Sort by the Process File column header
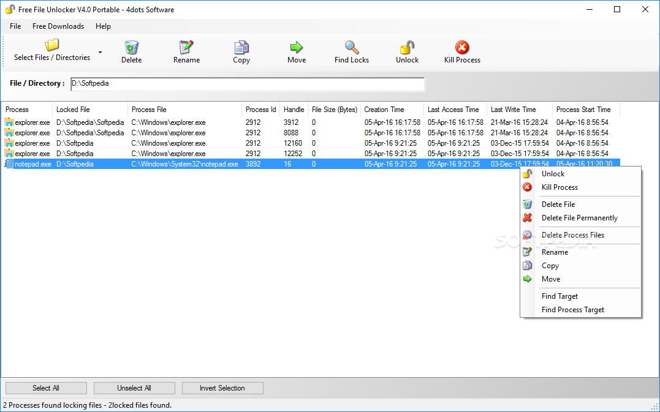 click(x=185, y=110)
